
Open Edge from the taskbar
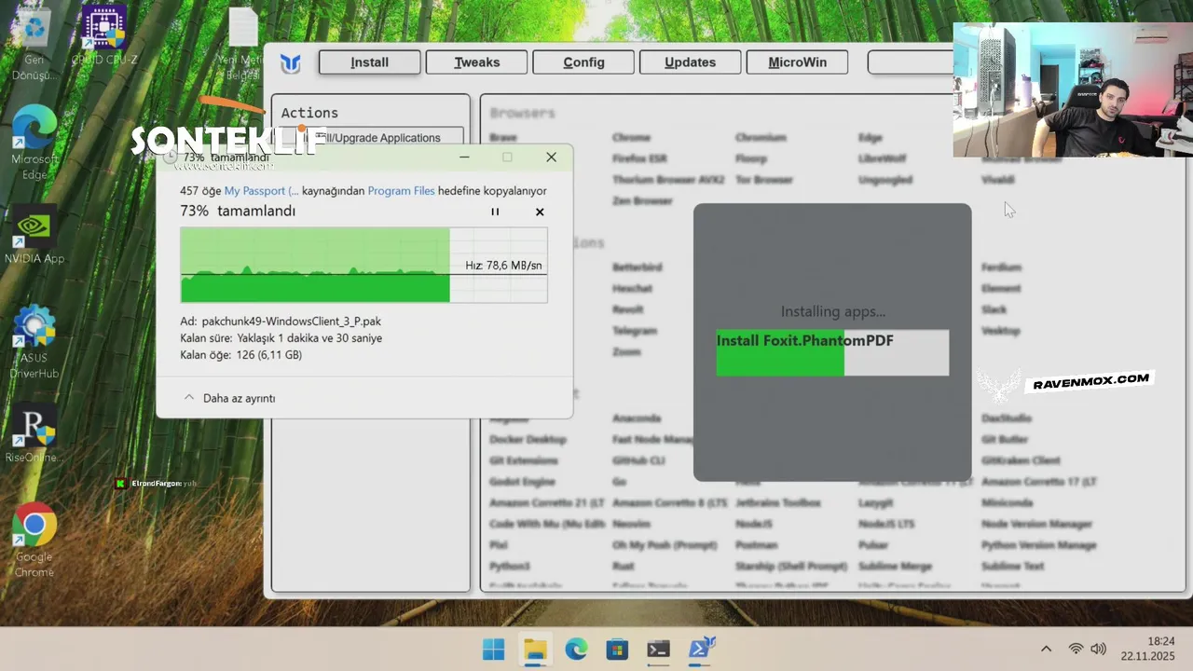[576, 650]
